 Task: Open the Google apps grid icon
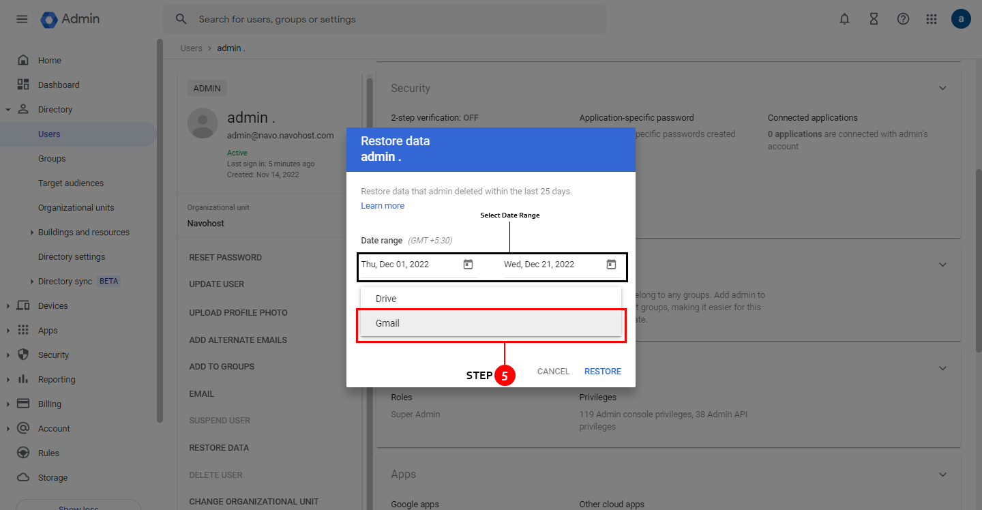932,19
